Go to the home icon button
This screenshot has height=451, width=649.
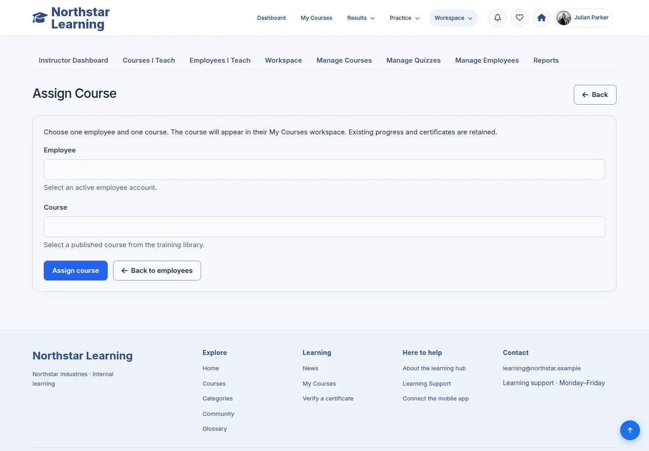(542, 18)
